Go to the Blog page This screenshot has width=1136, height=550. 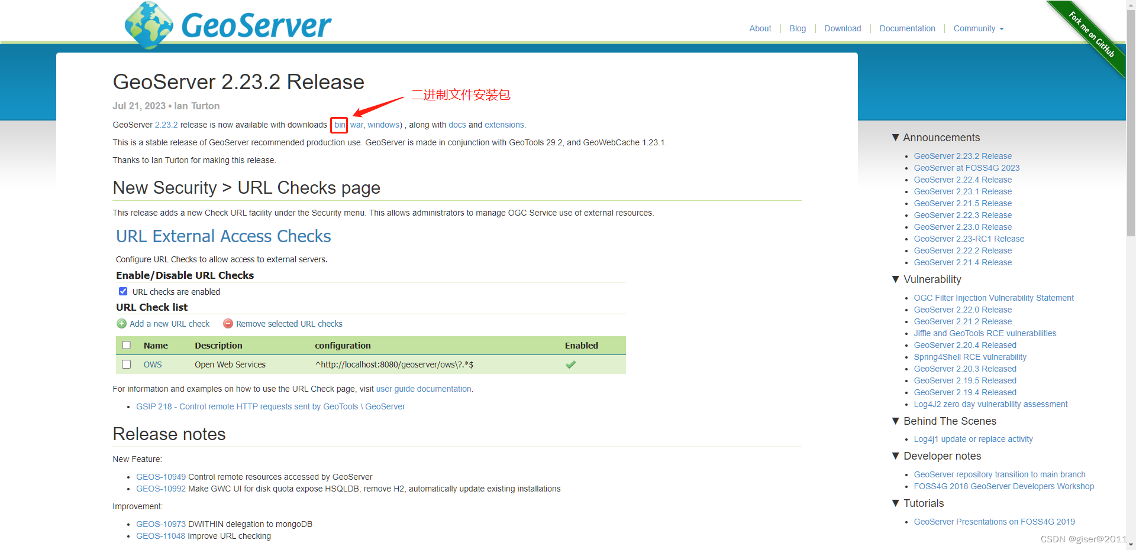coord(798,28)
